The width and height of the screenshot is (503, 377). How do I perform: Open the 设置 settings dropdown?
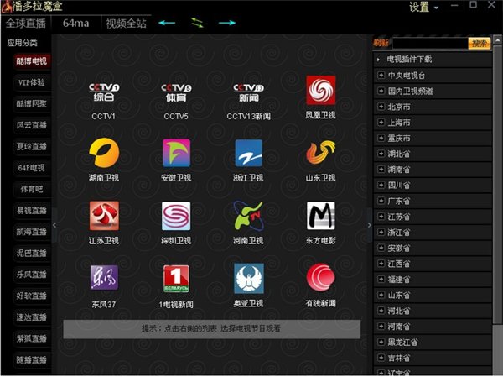(423, 7)
